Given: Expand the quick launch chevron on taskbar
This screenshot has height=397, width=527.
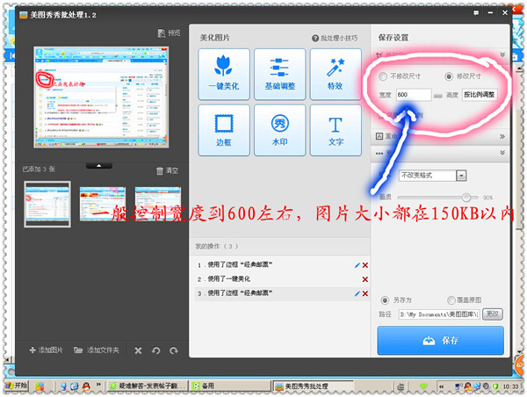Looking at the screenshot, I should coord(98,385).
